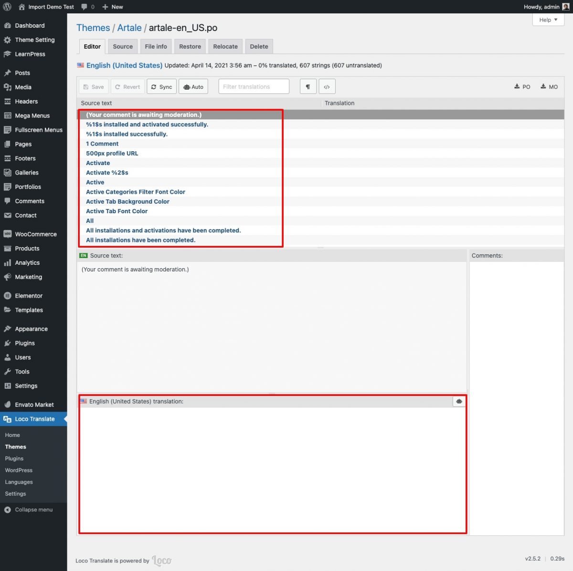Switch to the Relocate tab

(225, 46)
